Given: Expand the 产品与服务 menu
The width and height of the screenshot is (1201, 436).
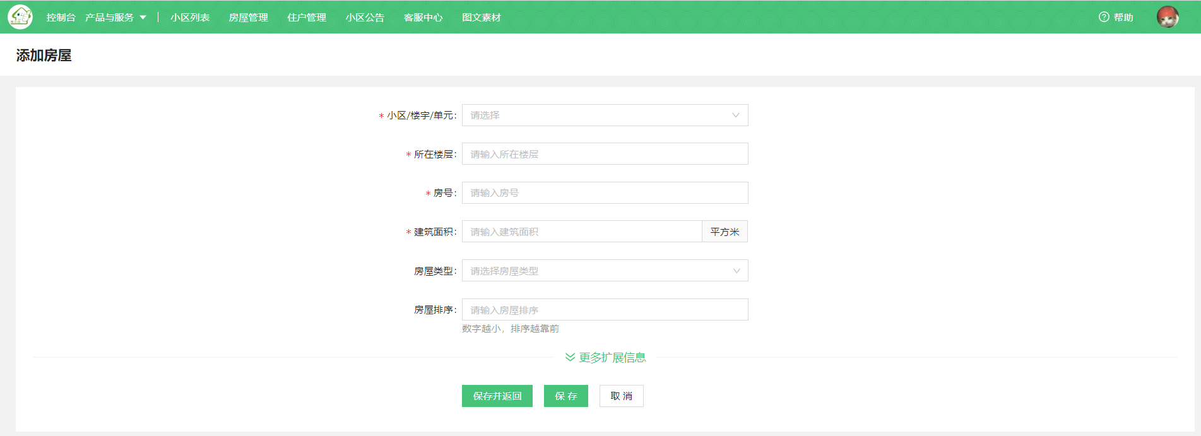Looking at the screenshot, I should point(115,18).
